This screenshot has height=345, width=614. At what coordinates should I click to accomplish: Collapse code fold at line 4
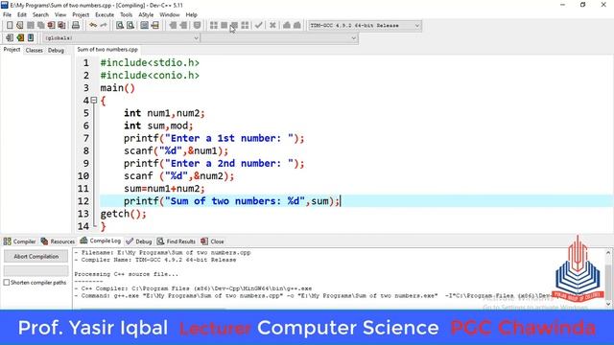coord(94,100)
